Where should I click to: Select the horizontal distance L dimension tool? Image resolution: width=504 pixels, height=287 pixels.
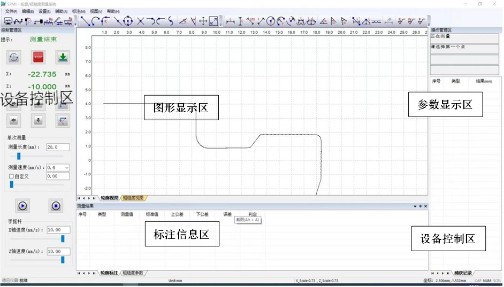(231, 21)
